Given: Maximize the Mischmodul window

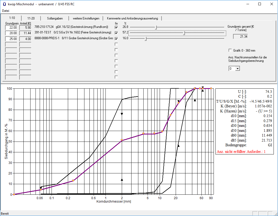Looking at the screenshot, I should coord(260,4).
